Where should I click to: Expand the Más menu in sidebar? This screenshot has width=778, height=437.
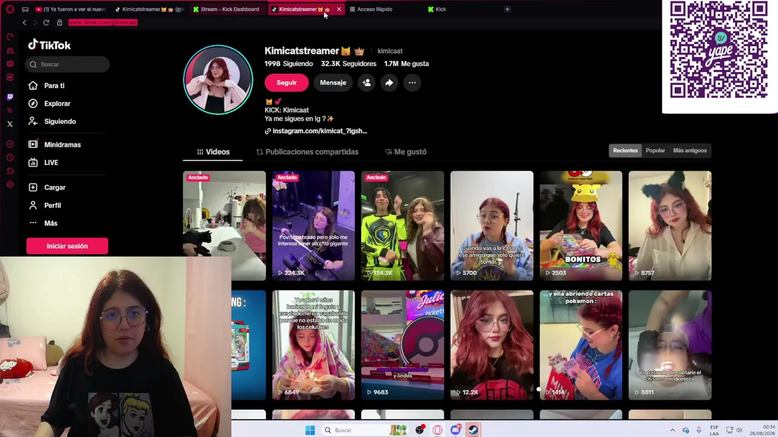tap(50, 223)
